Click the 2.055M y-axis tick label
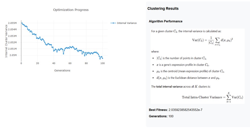The image size is (250, 128). tap(12, 23)
